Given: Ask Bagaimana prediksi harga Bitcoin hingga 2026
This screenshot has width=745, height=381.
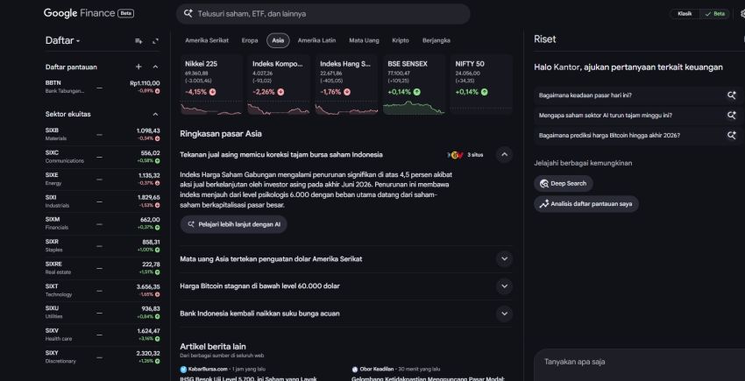Looking at the screenshot, I should click(x=609, y=136).
